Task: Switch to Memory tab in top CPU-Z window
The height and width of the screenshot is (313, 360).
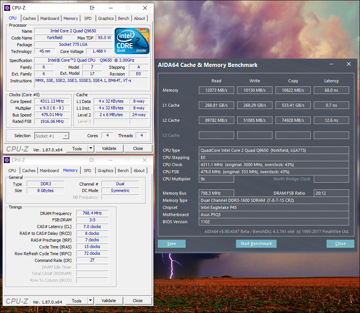Action: tap(71, 18)
